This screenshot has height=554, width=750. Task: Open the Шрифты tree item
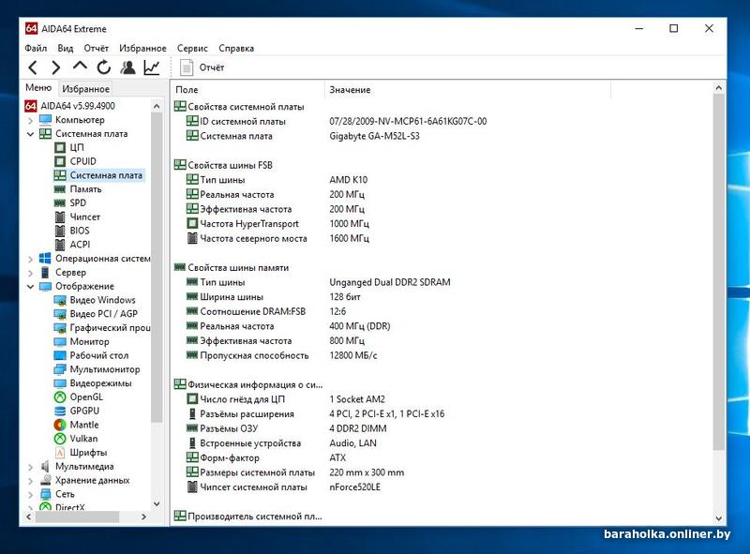coord(88,453)
